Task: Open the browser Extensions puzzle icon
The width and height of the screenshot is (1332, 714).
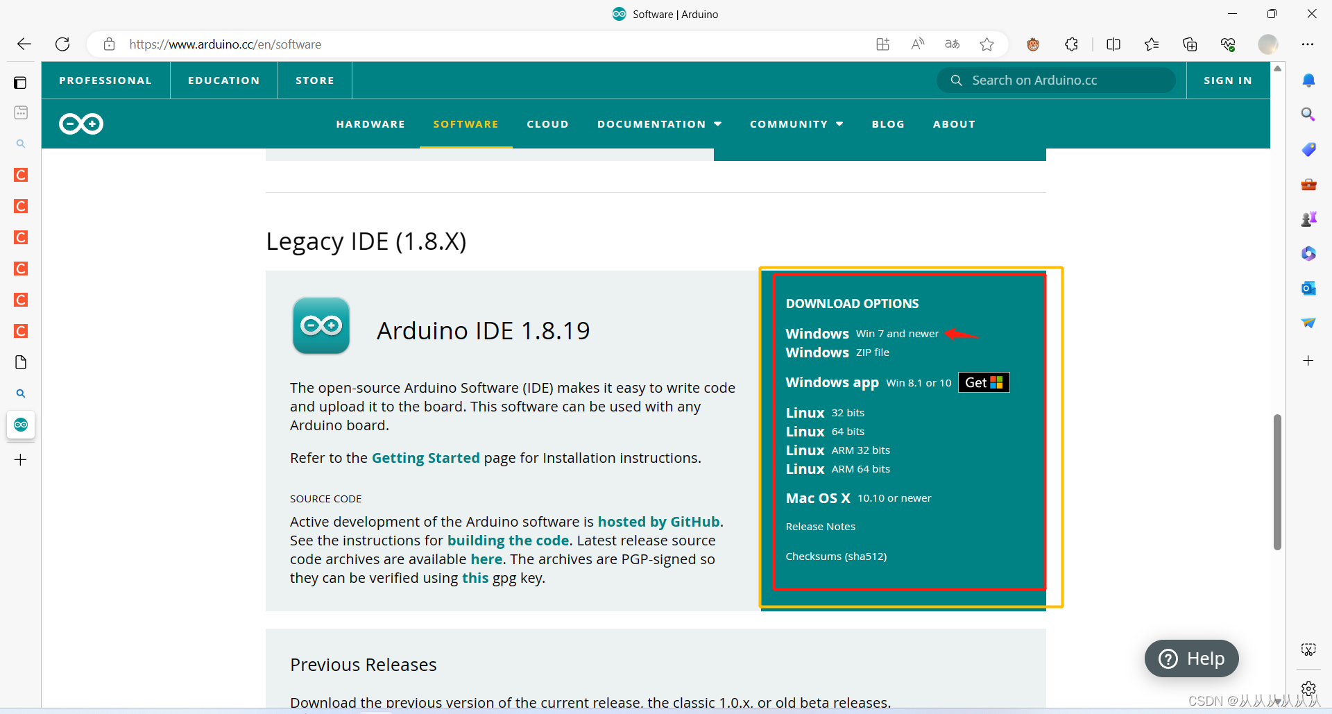Action: pyautogui.click(x=1072, y=44)
